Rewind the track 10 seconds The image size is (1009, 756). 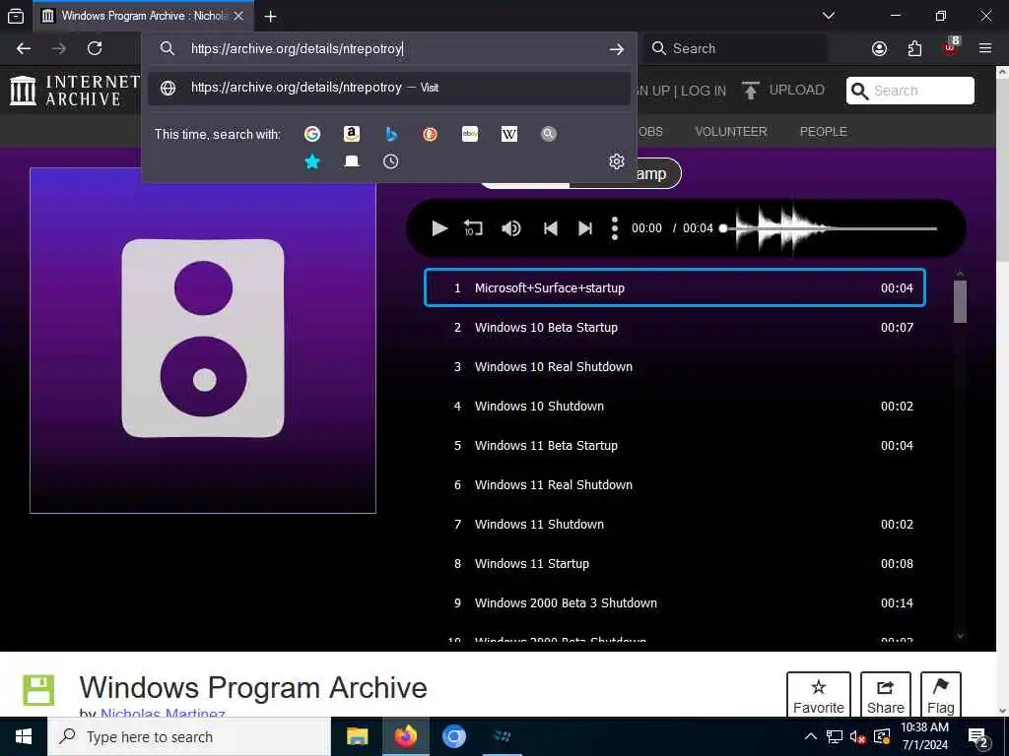(473, 228)
